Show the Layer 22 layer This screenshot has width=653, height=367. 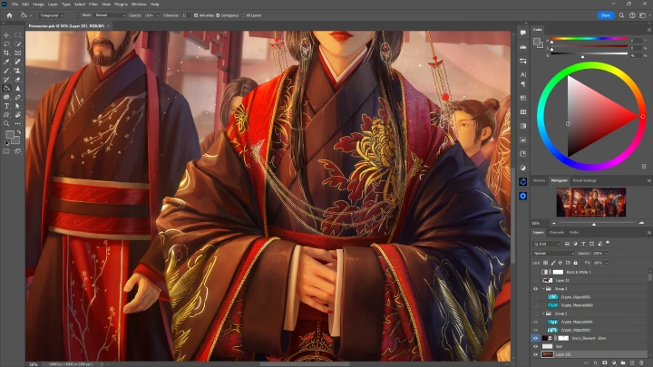(x=536, y=280)
